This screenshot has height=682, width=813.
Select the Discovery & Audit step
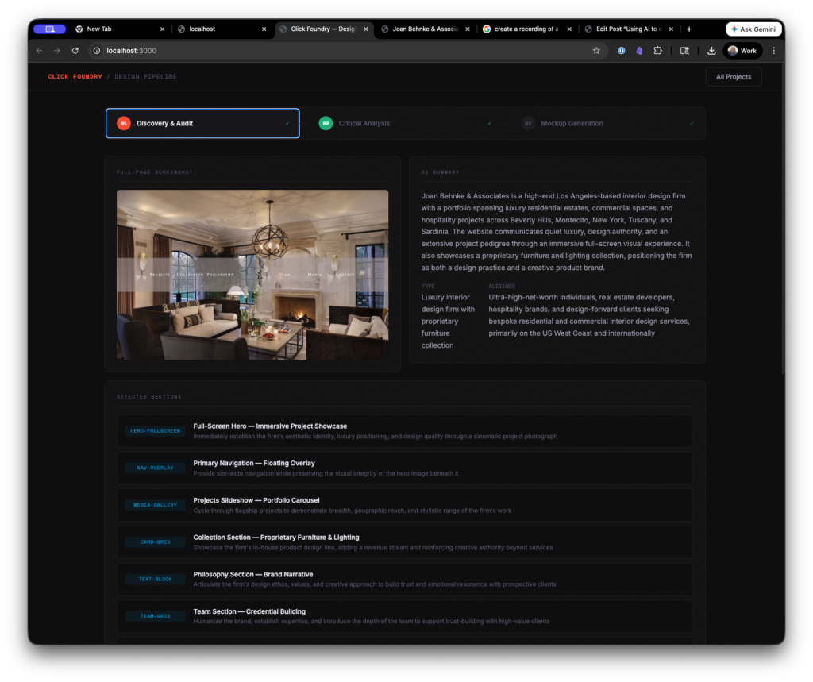click(x=202, y=123)
